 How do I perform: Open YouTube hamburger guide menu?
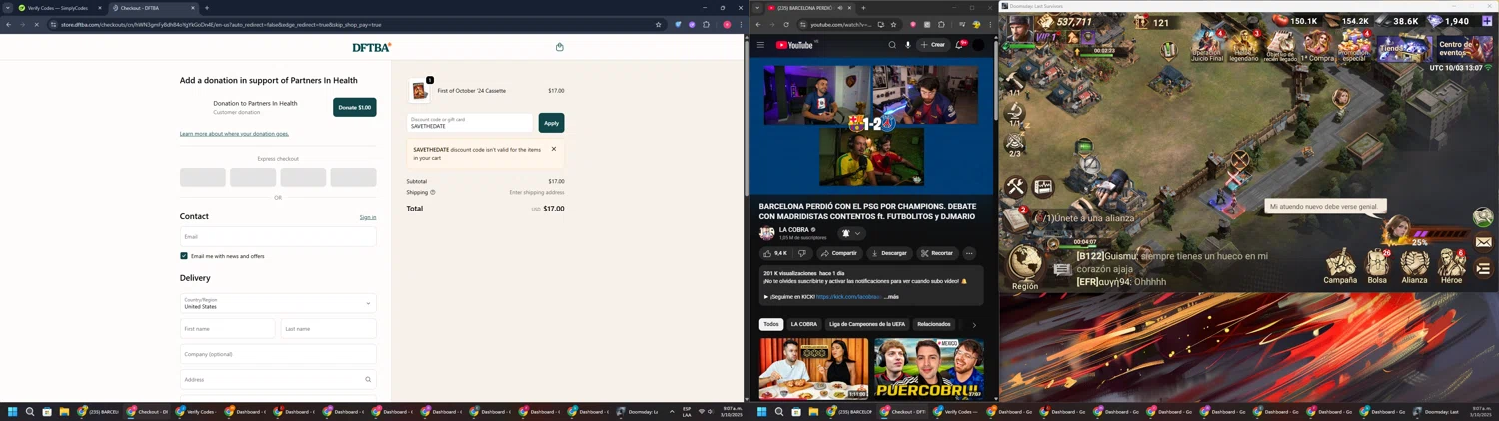760,44
